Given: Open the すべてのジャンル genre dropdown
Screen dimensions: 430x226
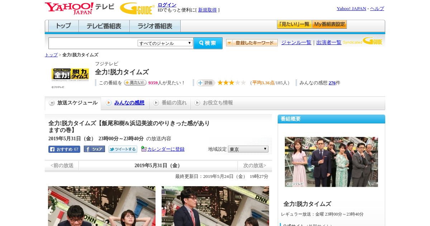Looking at the screenshot, I should (x=165, y=43).
